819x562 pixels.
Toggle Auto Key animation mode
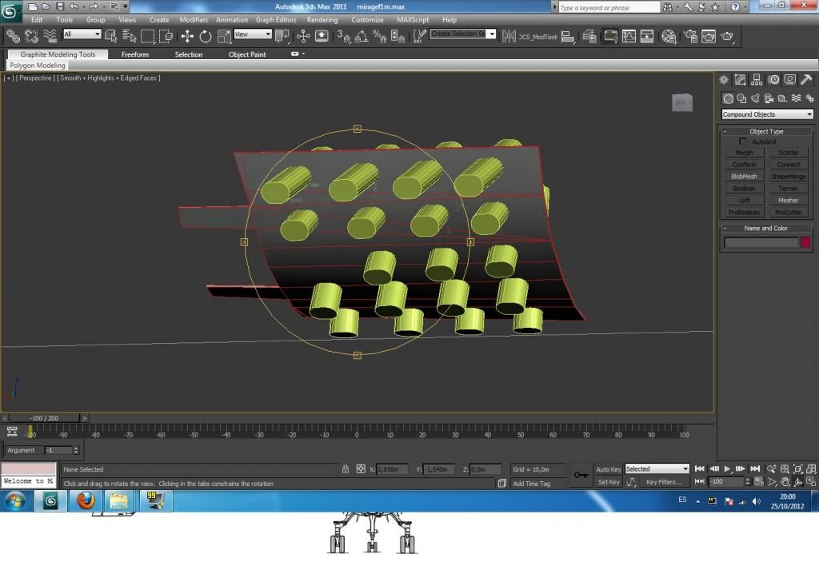608,469
